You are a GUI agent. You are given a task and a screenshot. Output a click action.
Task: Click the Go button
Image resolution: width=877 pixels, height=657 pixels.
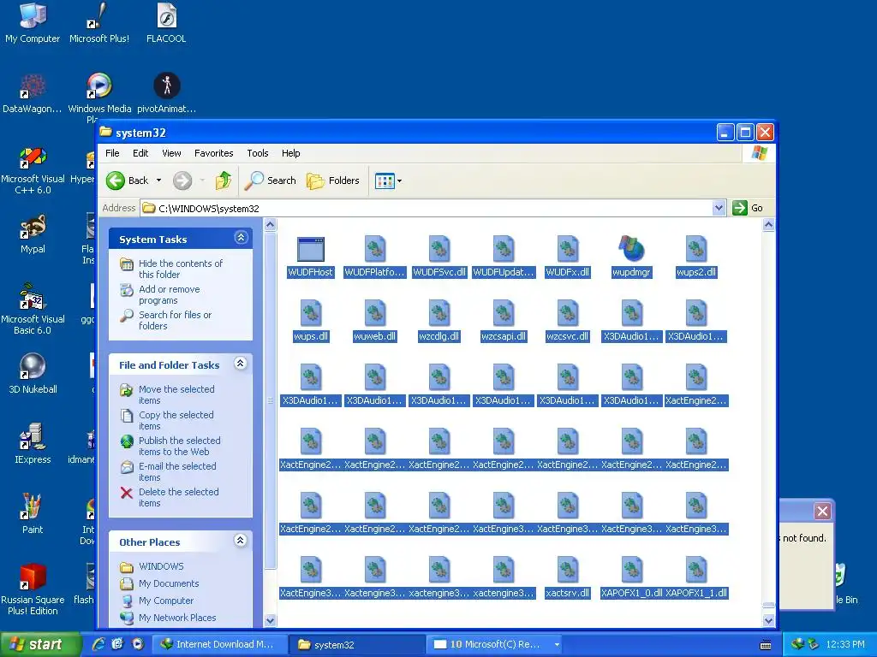(747, 208)
